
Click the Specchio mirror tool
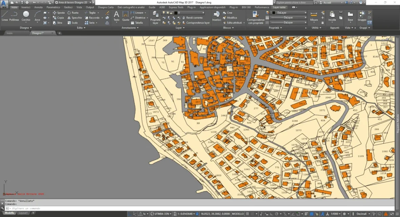pyautogui.click(x=75, y=18)
